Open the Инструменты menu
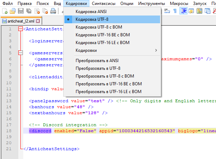 [x=152, y=4]
